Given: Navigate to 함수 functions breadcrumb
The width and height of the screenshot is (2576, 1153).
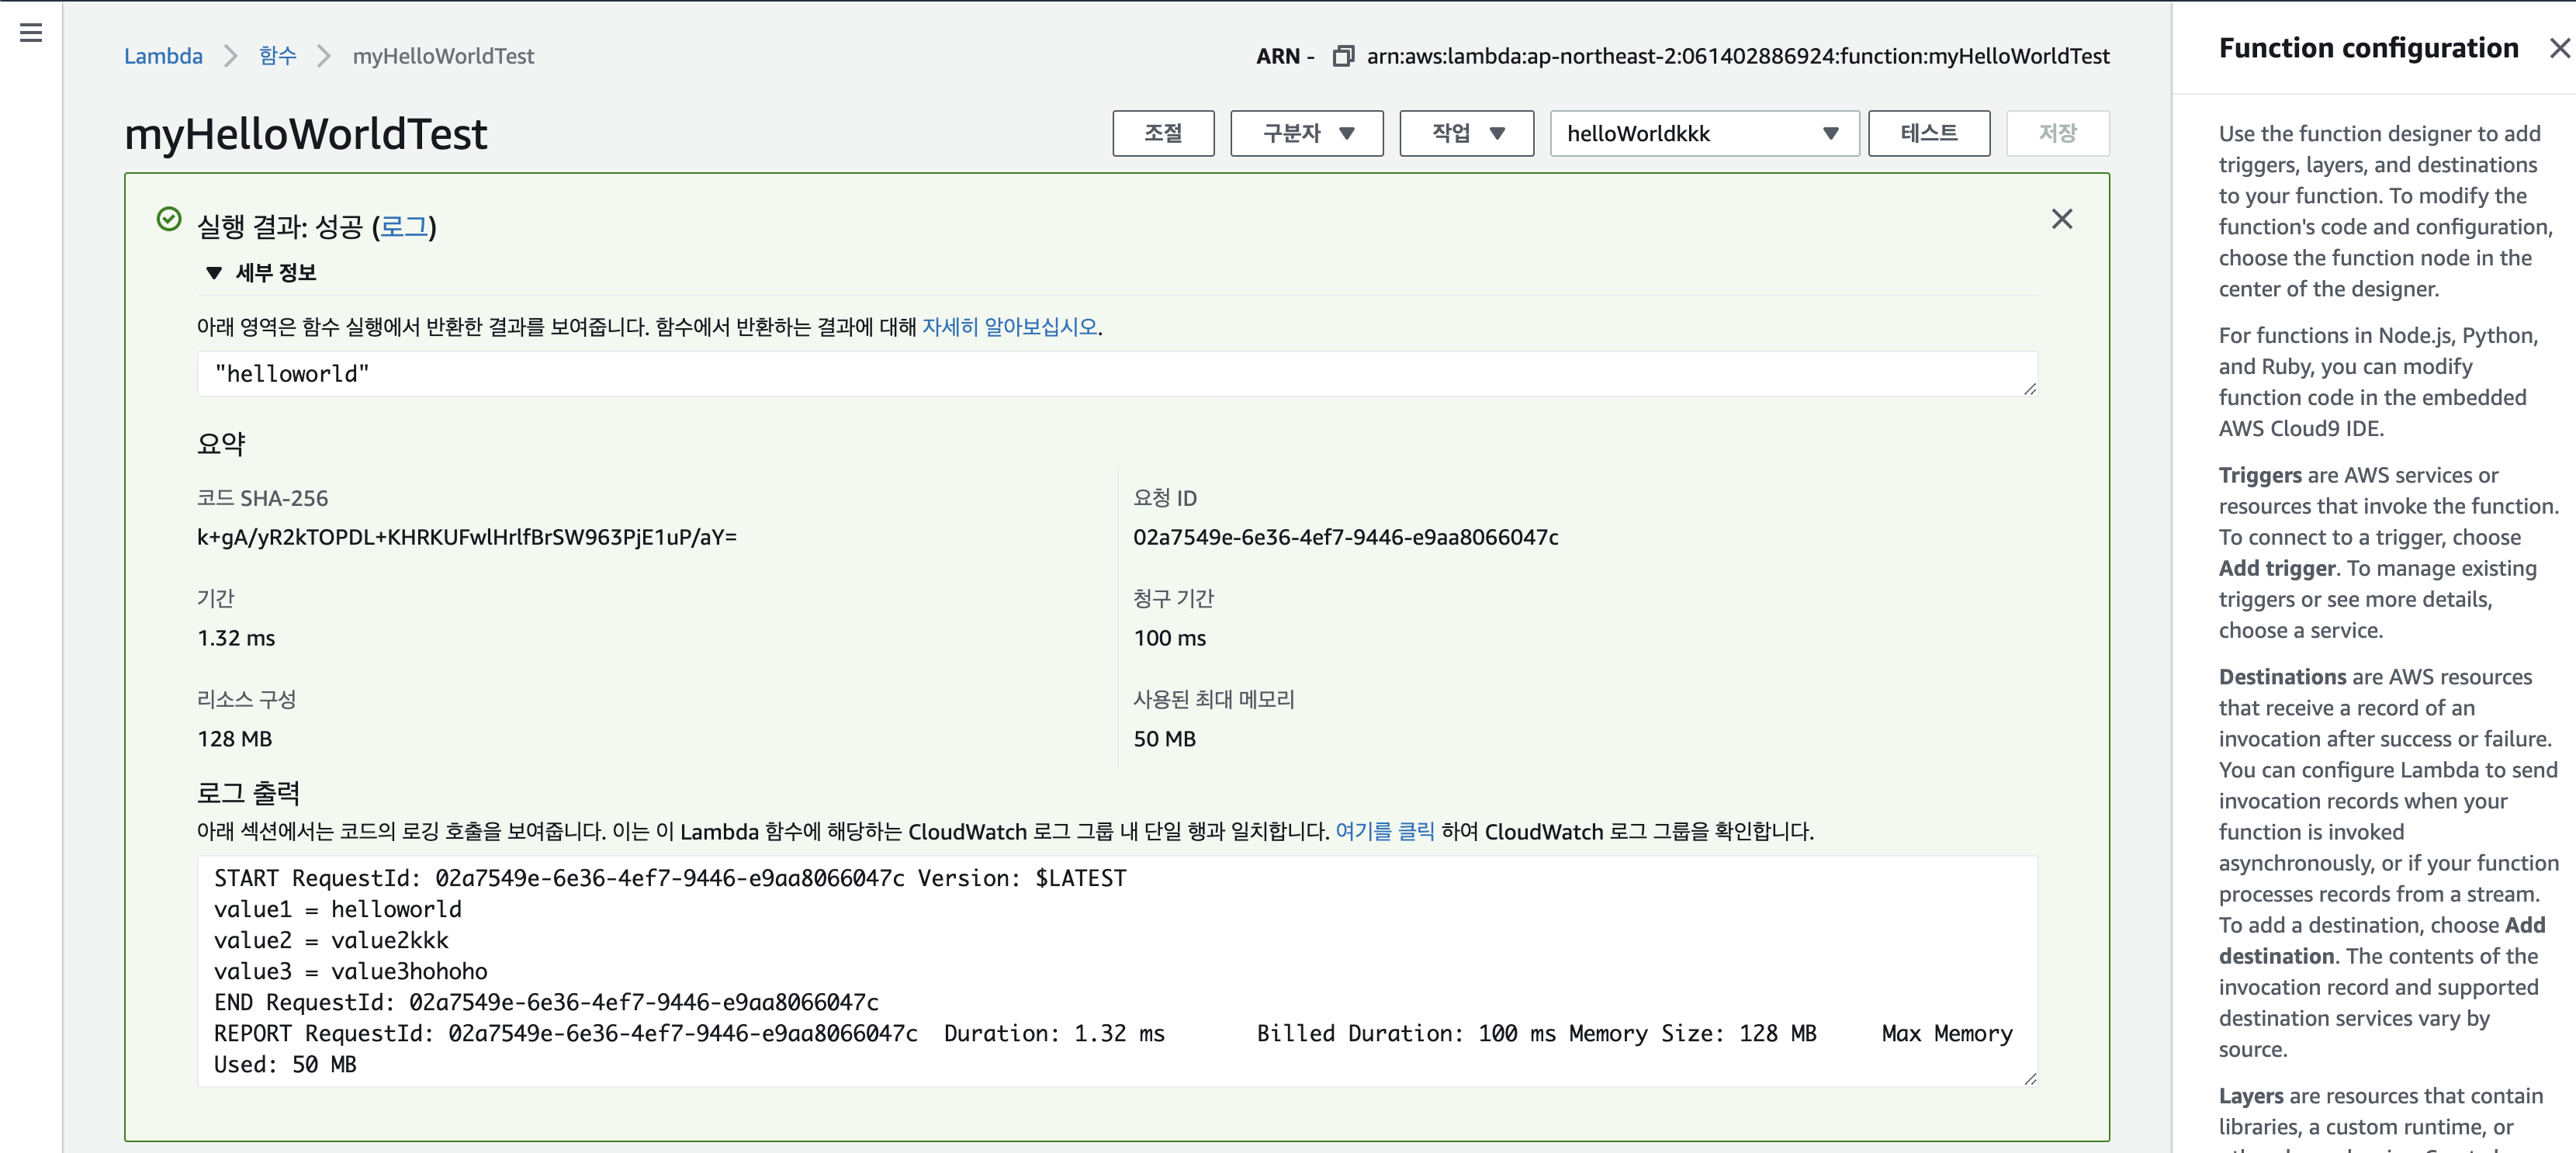Looking at the screenshot, I should point(277,56).
